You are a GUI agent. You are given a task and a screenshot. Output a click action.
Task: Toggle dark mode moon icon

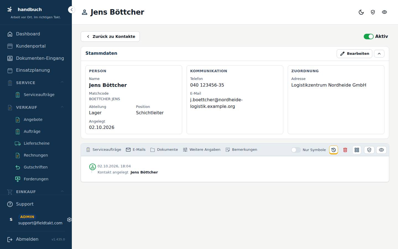pos(361,12)
